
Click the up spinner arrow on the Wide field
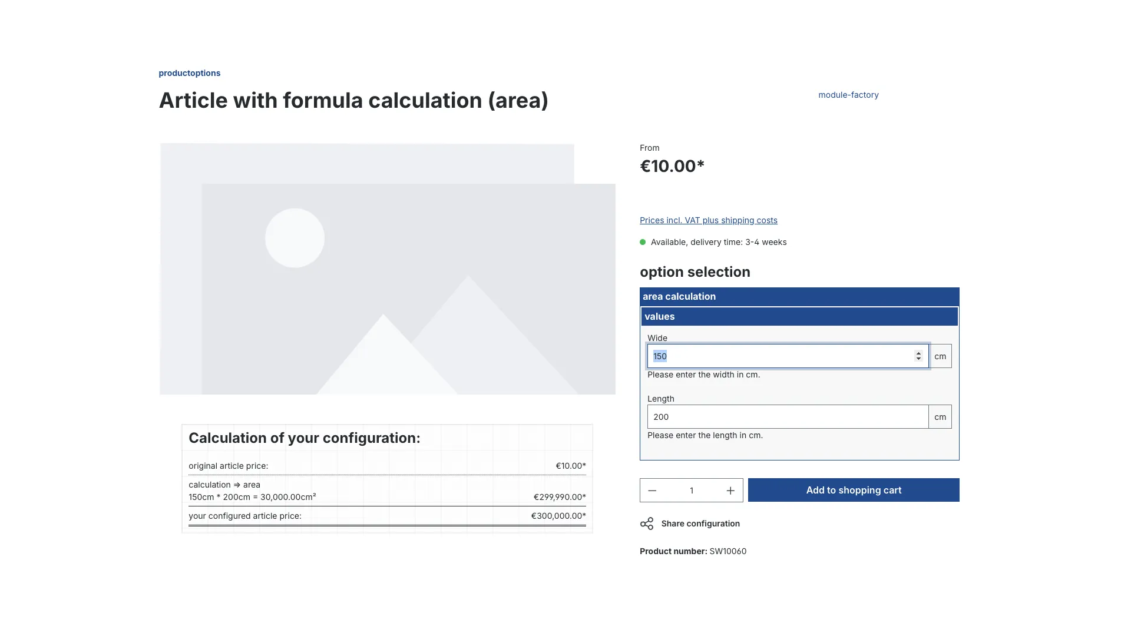(x=920, y=353)
